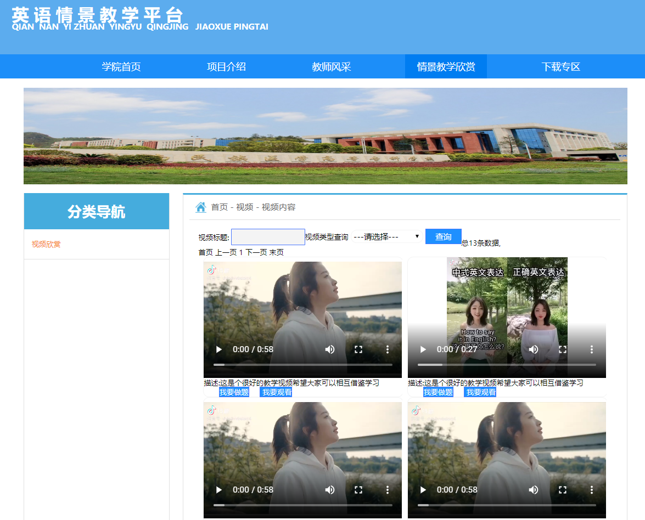
Task: Select page number 1 in pagination
Action: click(x=241, y=252)
